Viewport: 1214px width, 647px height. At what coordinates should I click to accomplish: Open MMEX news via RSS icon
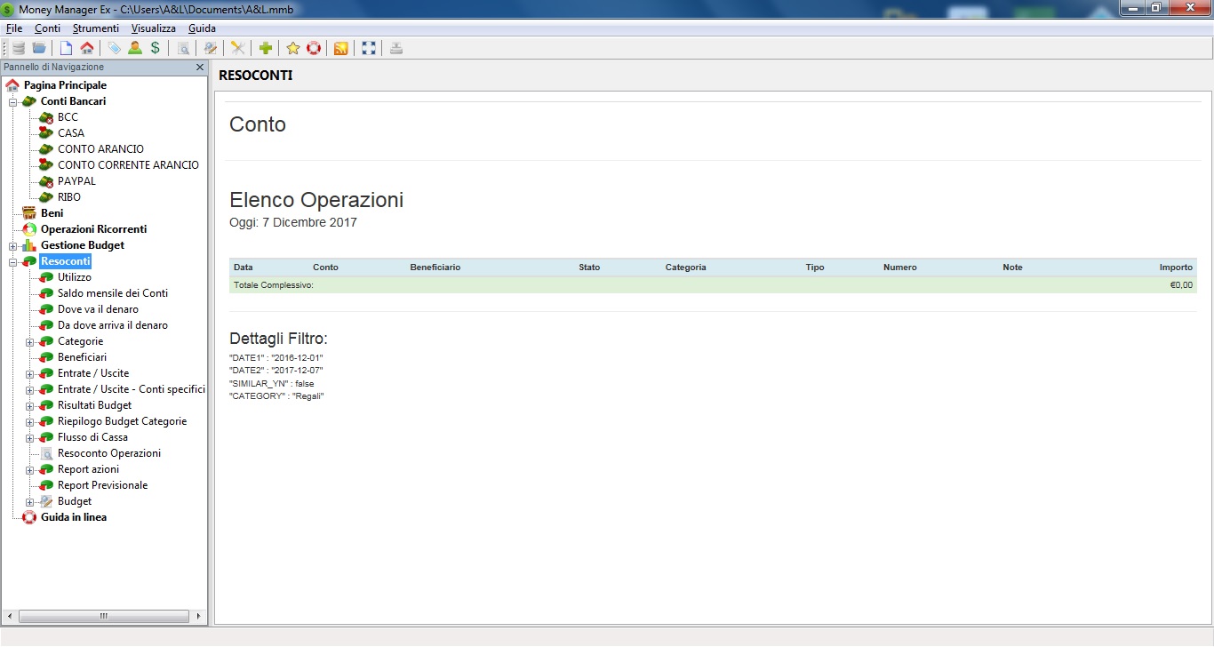340,48
